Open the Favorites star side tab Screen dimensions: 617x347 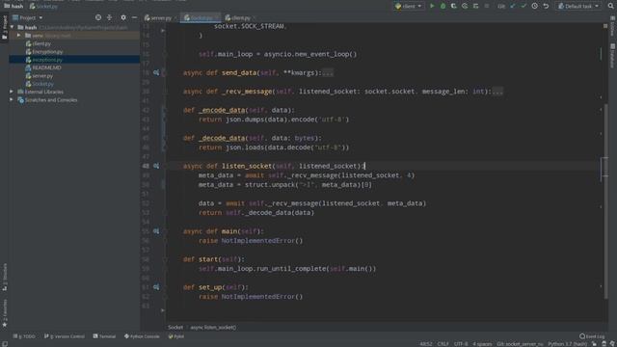[x=5, y=313]
